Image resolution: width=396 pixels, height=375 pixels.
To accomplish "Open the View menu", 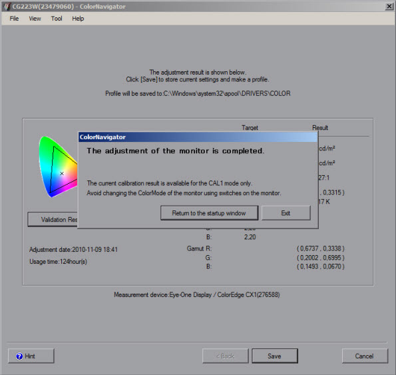I will click(35, 19).
